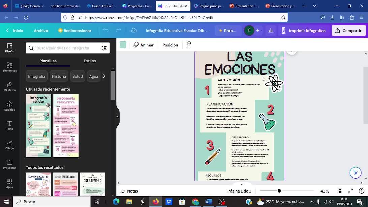Select the Creatividad template thumbnail
The width and height of the screenshot is (368, 207).
(92, 184)
